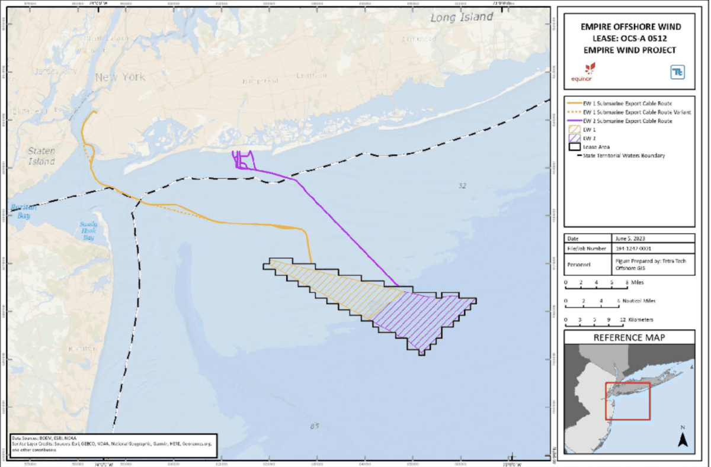Select the 'LEASE: OCS-A 0512' title line

click(630, 38)
